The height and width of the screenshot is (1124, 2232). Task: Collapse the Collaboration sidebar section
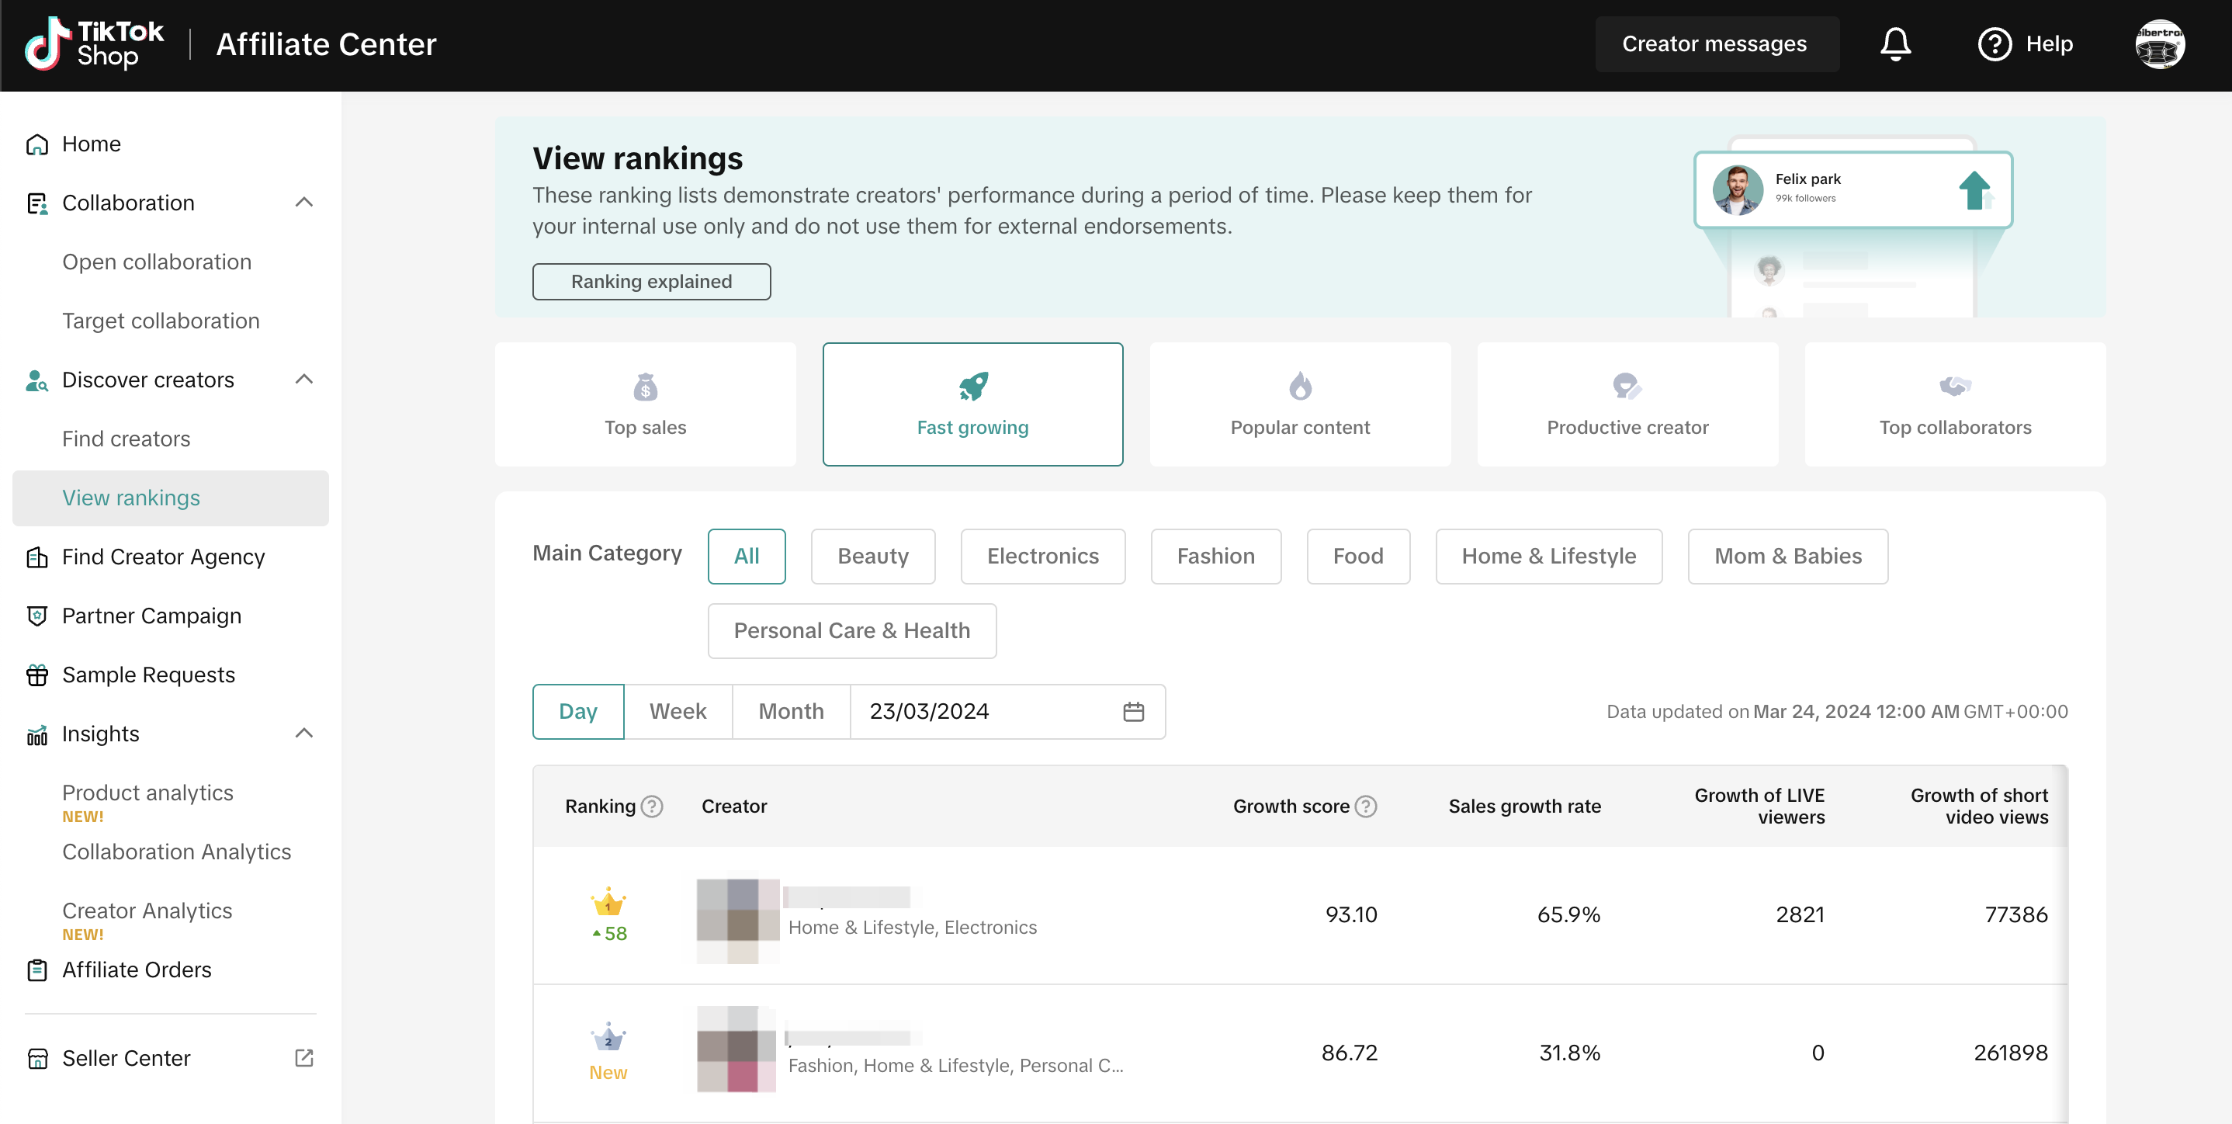303,202
